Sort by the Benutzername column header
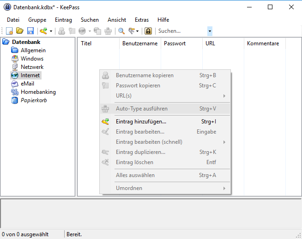This screenshot has height=239, width=302. (x=140, y=43)
